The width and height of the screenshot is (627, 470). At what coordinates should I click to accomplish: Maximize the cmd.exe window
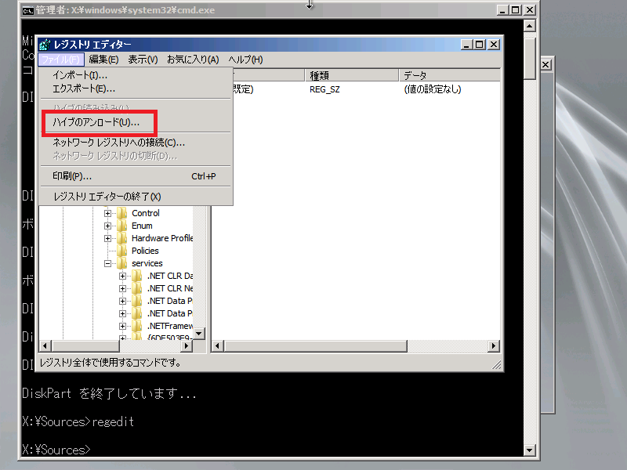coord(516,10)
